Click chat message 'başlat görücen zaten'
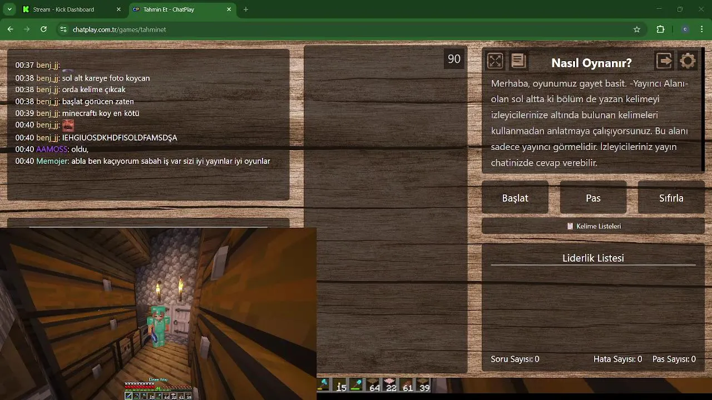The width and height of the screenshot is (712, 400). pyautogui.click(x=98, y=101)
